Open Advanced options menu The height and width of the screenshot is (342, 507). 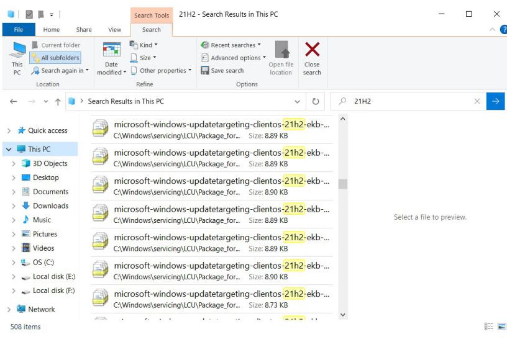tap(234, 58)
